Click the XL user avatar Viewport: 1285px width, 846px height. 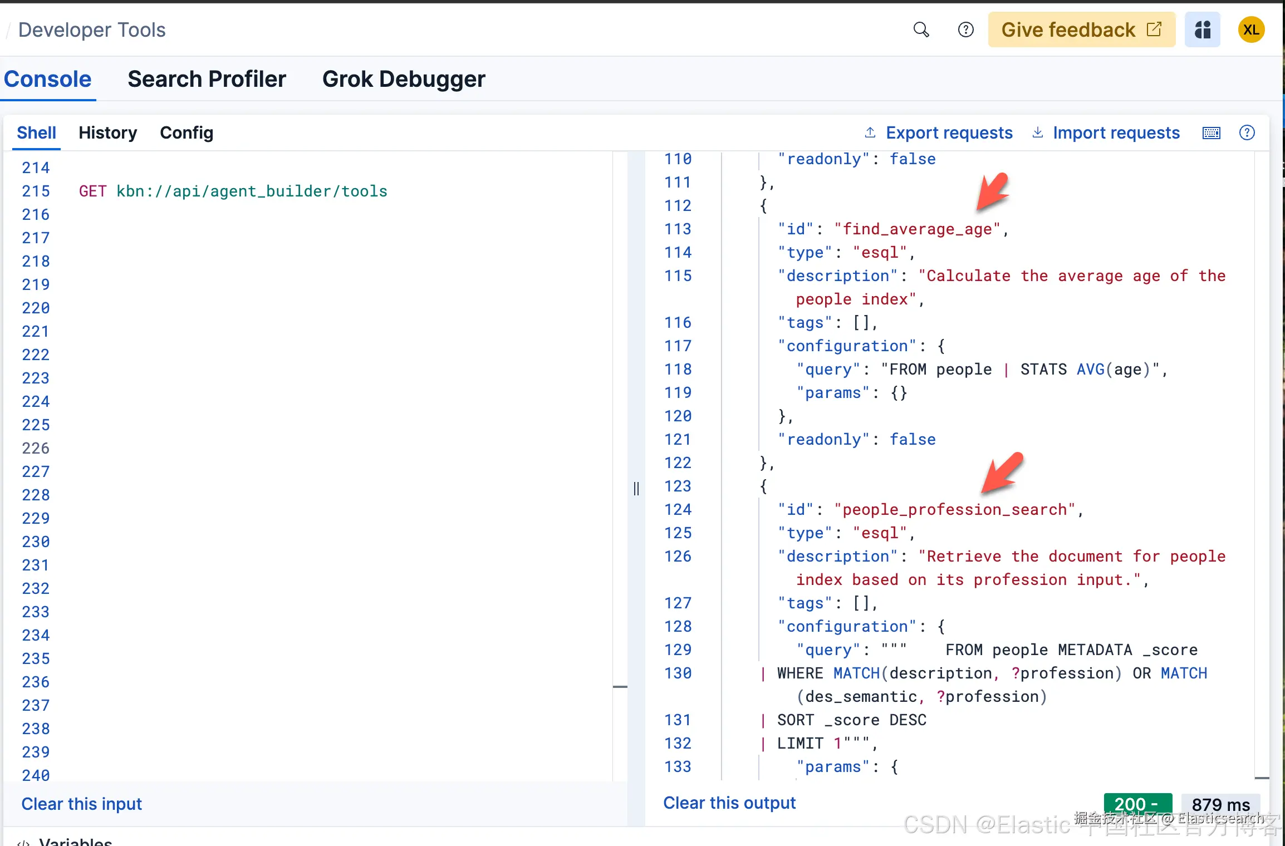point(1251,29)
